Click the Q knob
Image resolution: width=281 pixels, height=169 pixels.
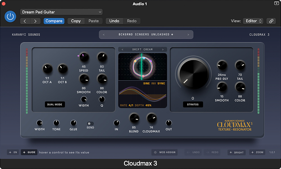tap(102, 99)
